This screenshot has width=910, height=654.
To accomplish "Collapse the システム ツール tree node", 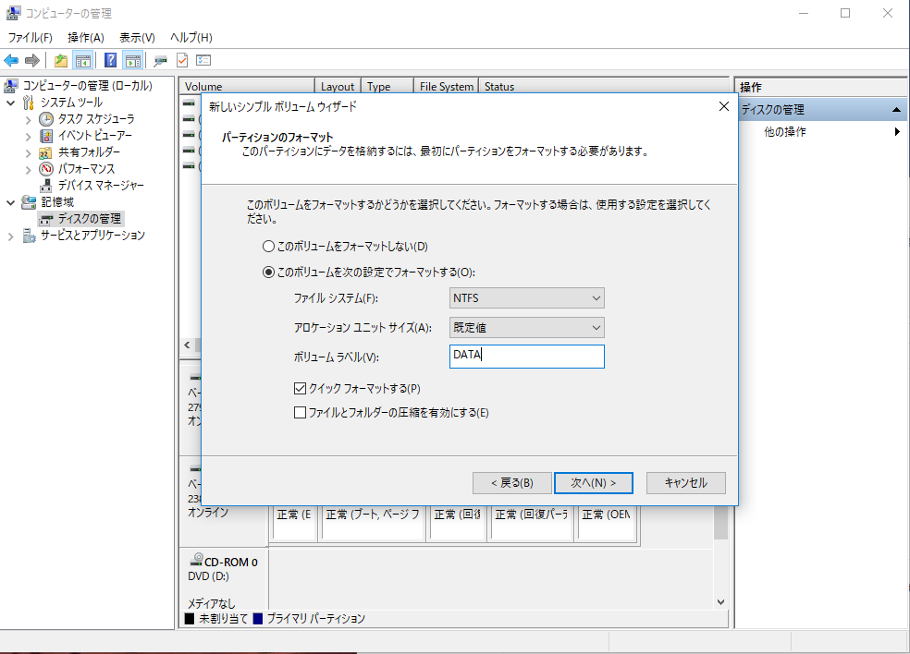I will 10,103.
